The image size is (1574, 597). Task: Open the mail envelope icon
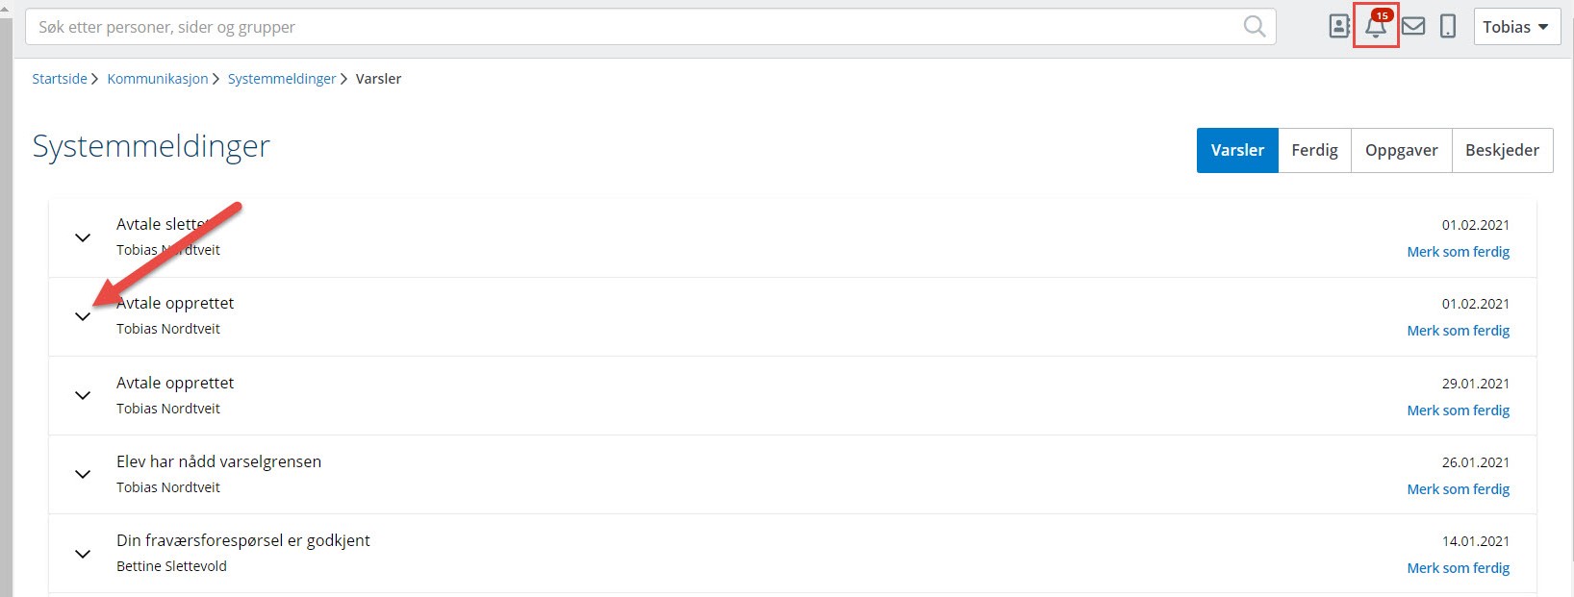click(1413, 27)
